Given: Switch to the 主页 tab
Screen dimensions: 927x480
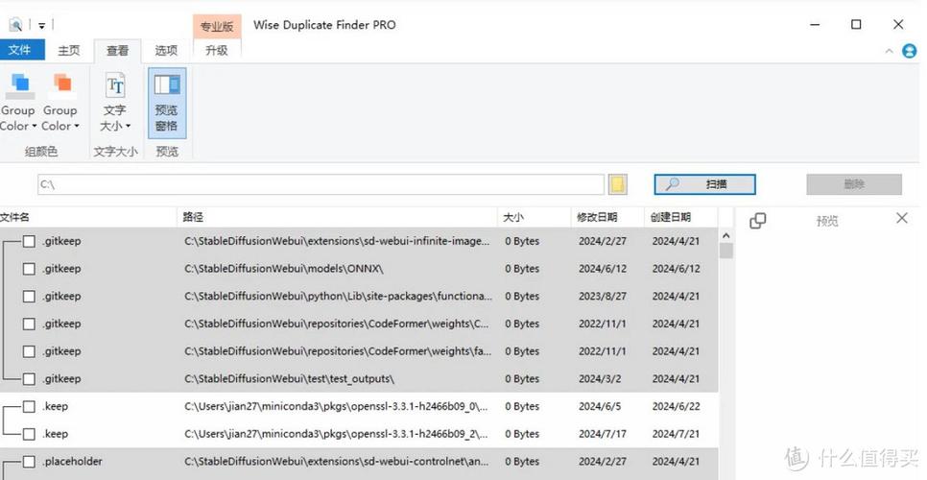Looking at the screenshot, I should coord(68,50).
